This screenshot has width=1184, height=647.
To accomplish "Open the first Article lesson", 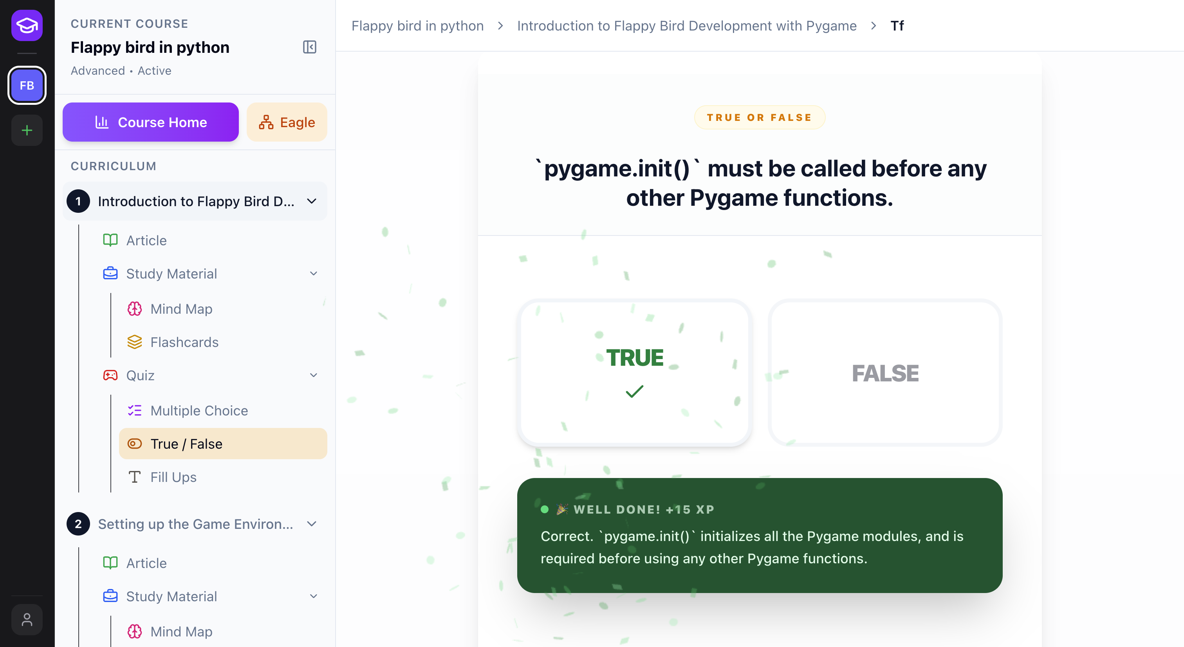I will click(146, 241).
